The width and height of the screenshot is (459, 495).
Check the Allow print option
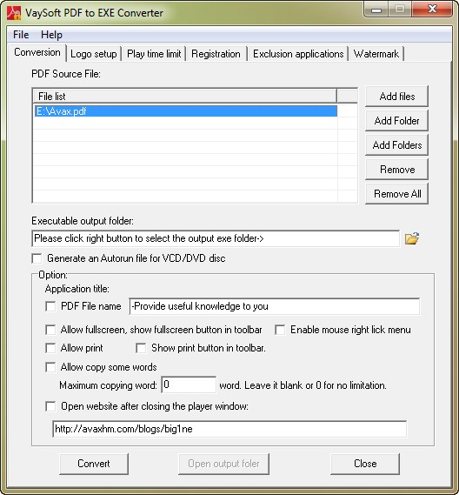[x=50, y=348]
